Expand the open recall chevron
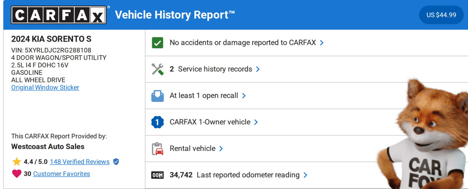 pyautogui.click(x=244, y=96)
